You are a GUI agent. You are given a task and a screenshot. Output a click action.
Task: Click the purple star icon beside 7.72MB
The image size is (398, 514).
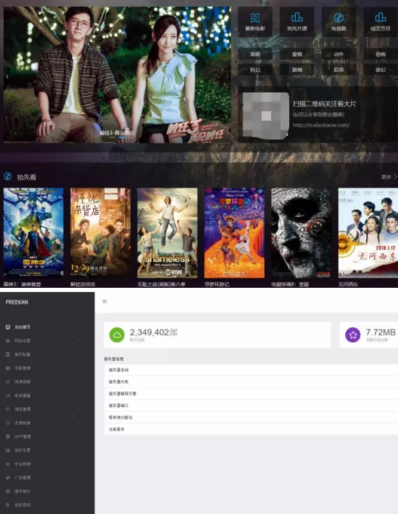pos(353,334)
